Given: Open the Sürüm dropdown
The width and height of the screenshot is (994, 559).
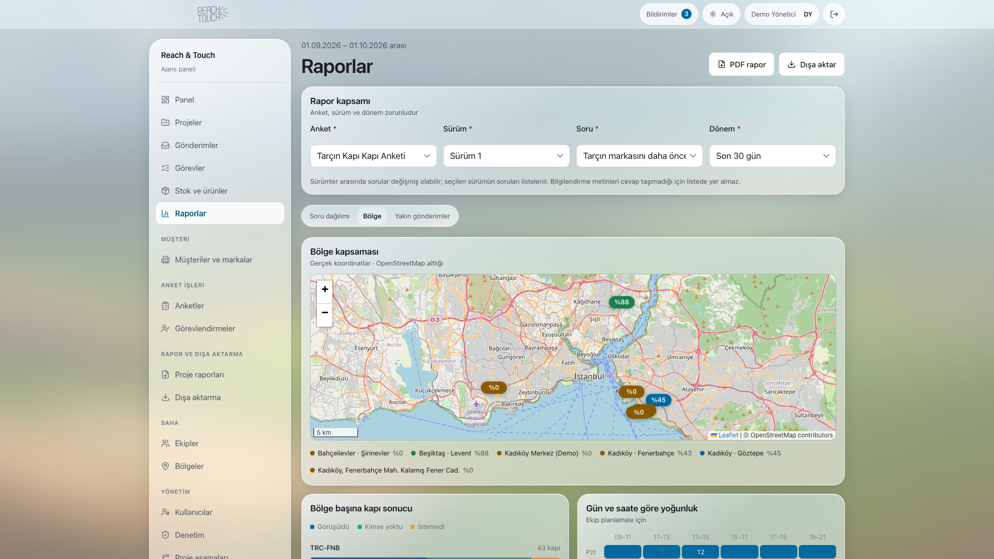Looking at the screenshot, I should click(506, 156).
